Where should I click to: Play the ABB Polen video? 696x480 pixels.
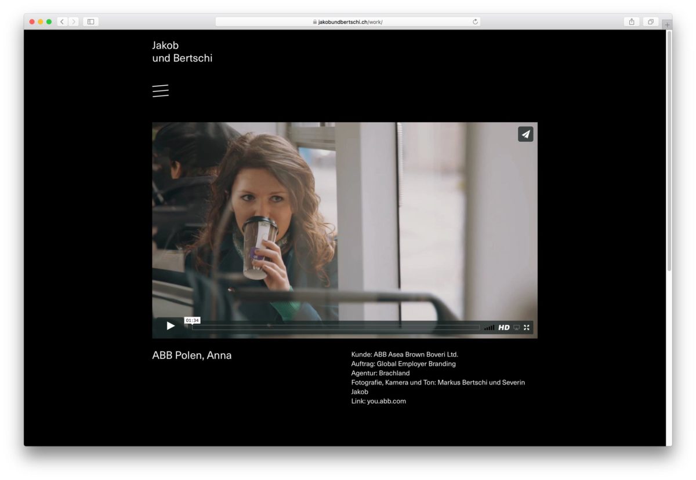click(x=171, y=326)
